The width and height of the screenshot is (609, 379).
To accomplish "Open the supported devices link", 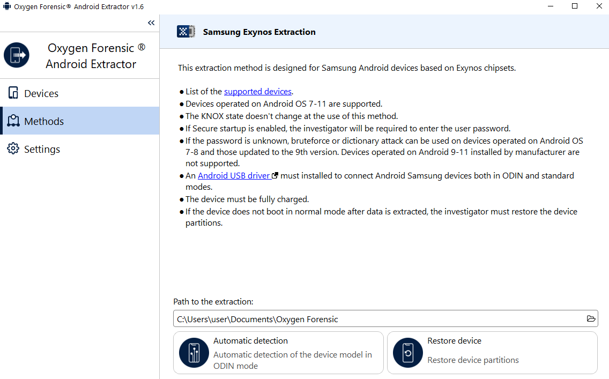I will (257, 92).
